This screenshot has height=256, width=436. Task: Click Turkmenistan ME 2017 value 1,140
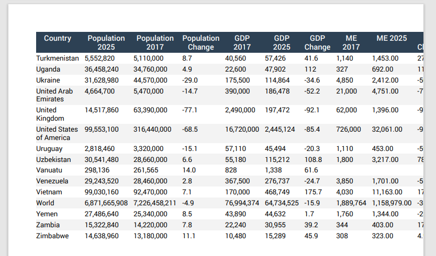(x=344, y=59)
